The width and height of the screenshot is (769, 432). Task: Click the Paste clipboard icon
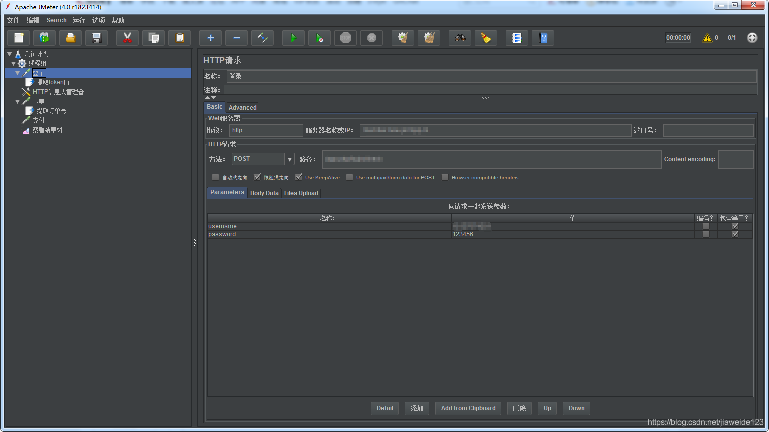point(180,38)
